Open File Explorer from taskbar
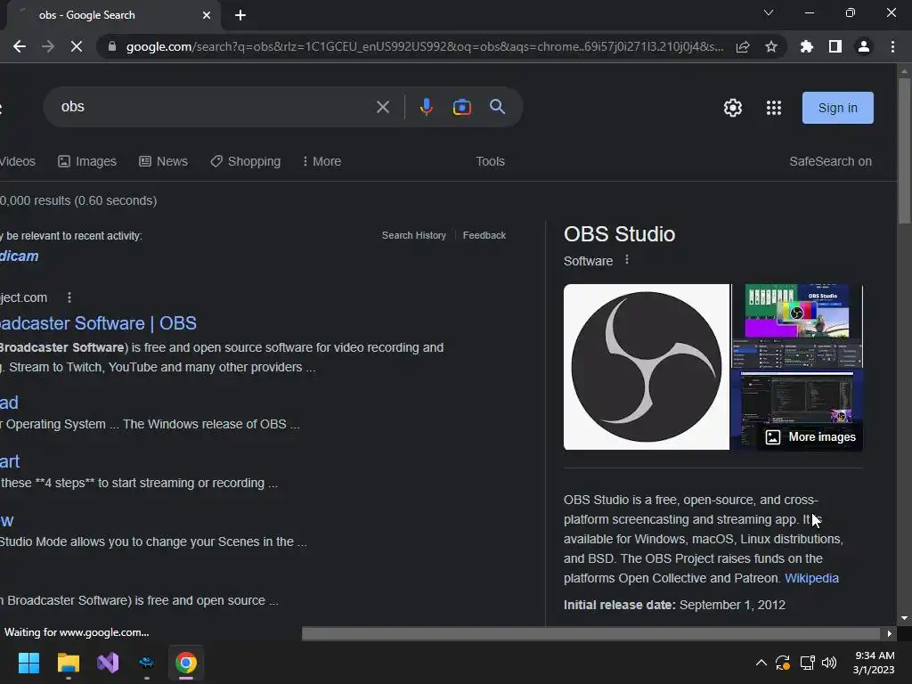 point(68,663)
